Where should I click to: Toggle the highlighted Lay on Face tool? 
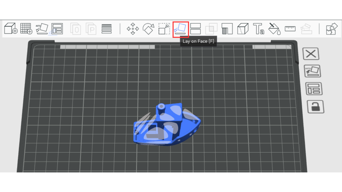181,29
